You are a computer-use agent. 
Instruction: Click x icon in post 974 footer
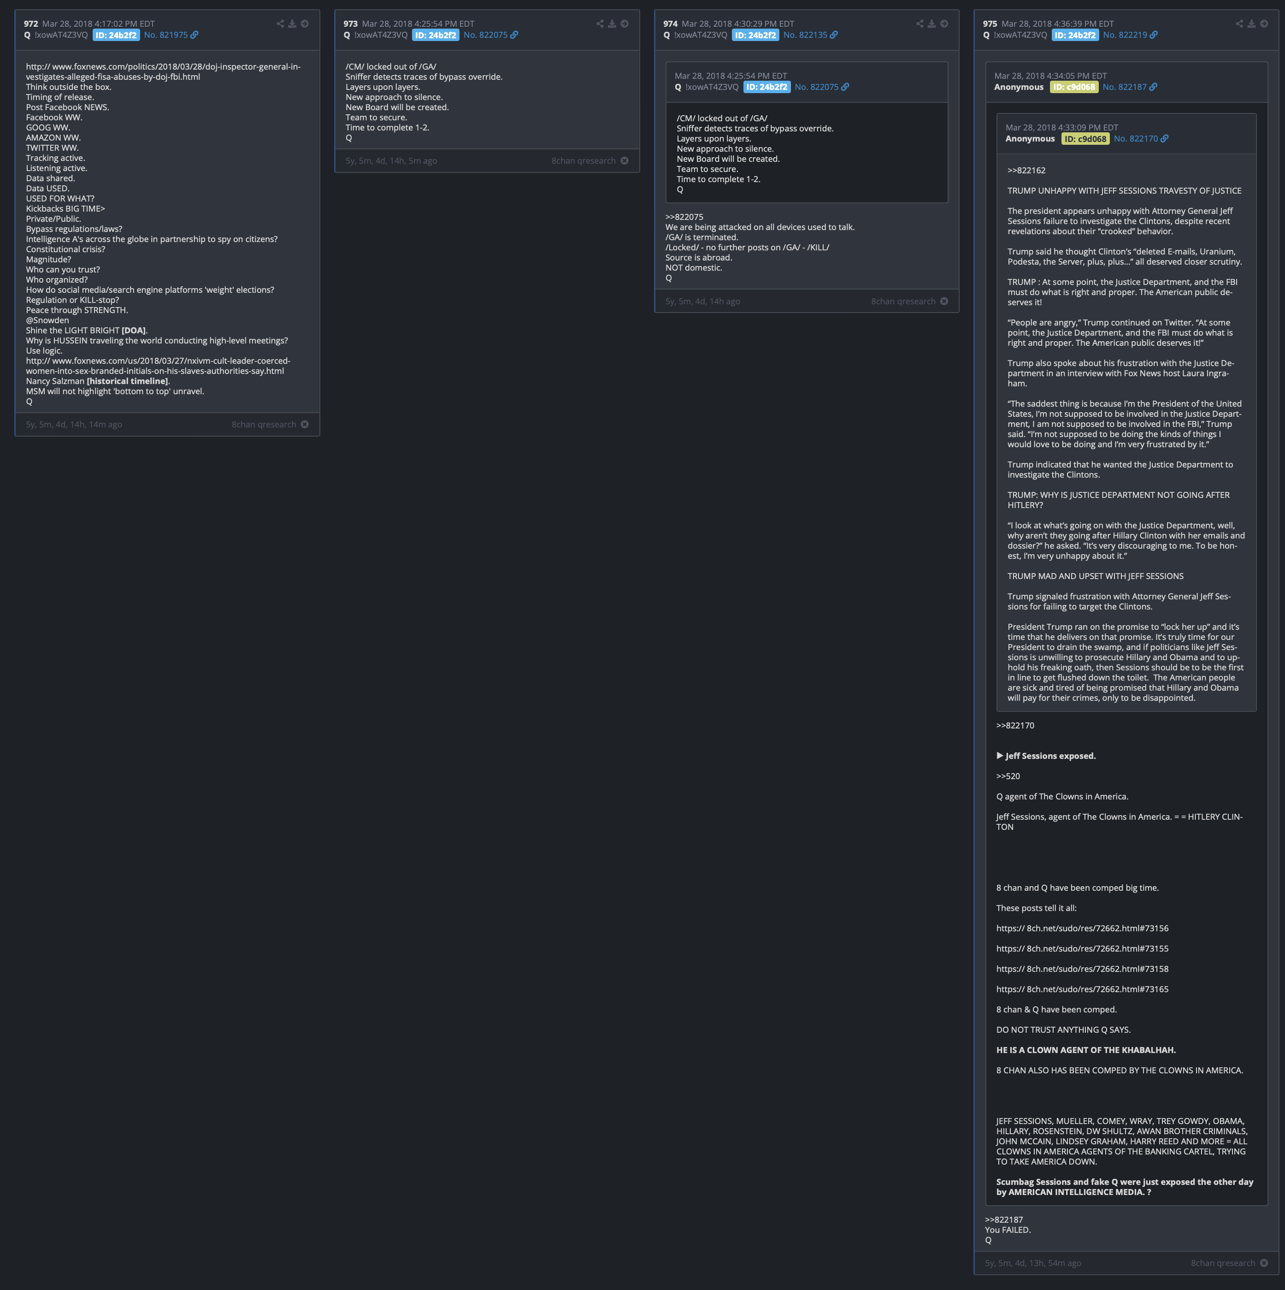[x=944, y=302]
